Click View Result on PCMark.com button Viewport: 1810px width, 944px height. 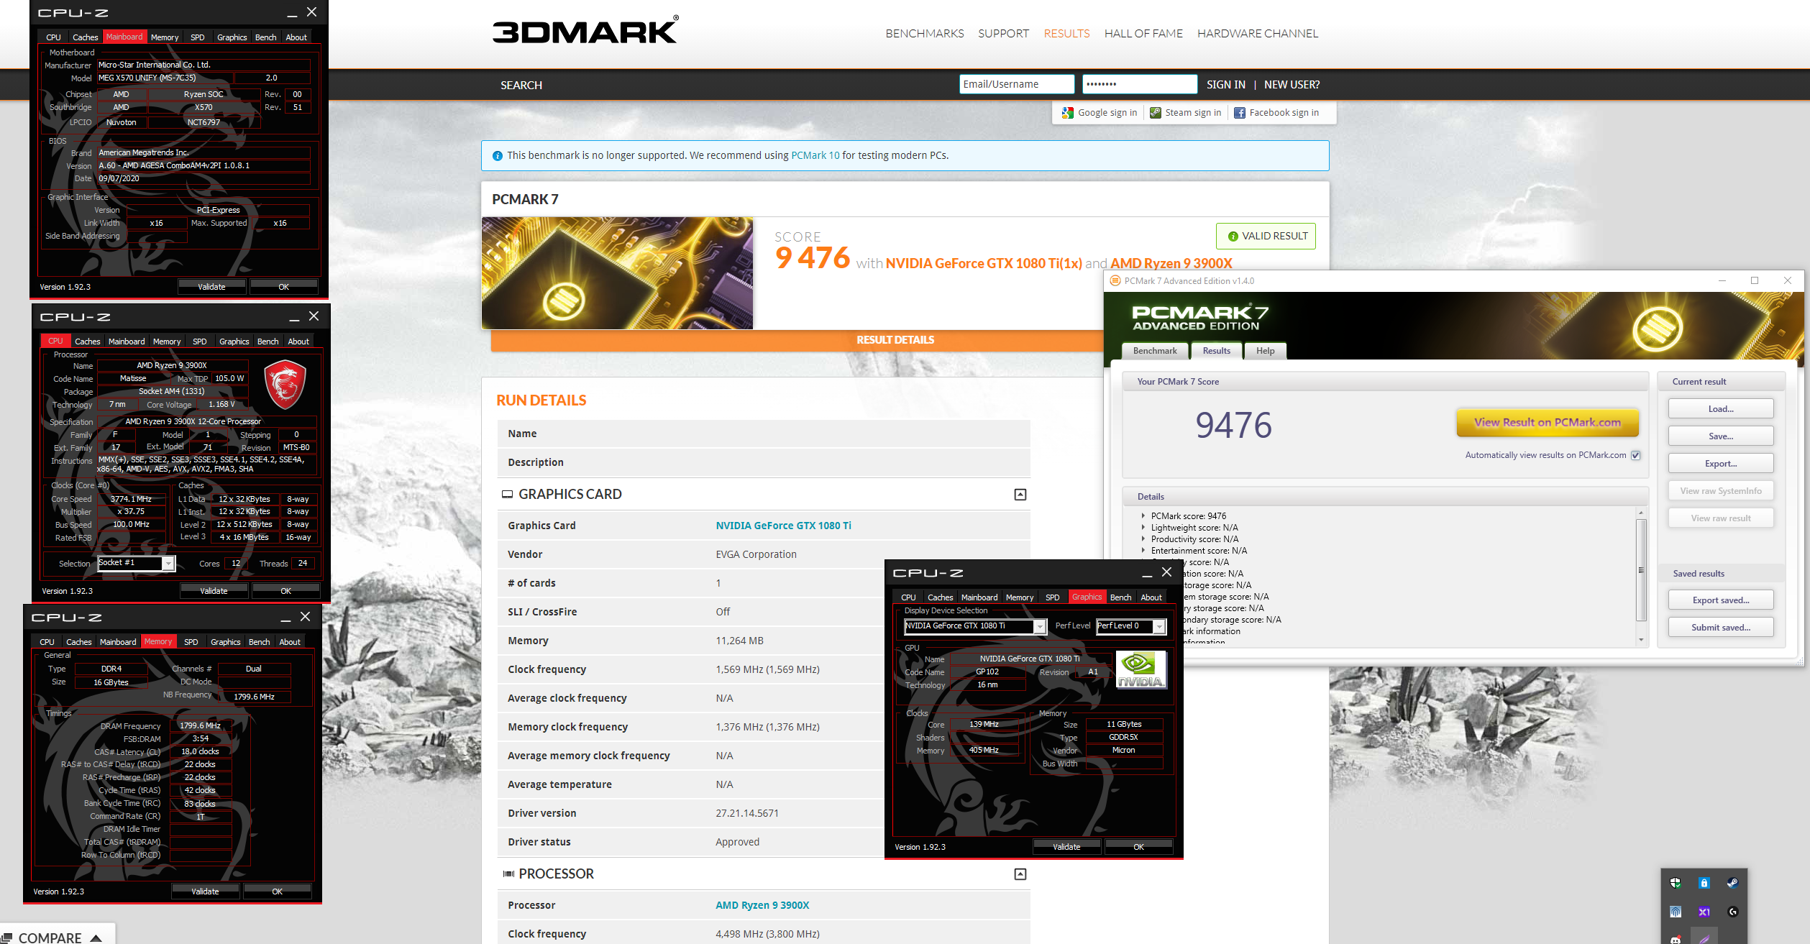(x=1548, y=423)
